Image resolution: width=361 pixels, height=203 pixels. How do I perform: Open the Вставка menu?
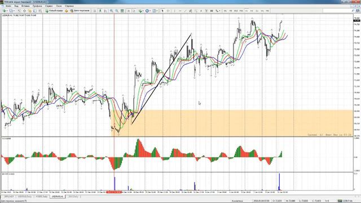tap(25, 6)
